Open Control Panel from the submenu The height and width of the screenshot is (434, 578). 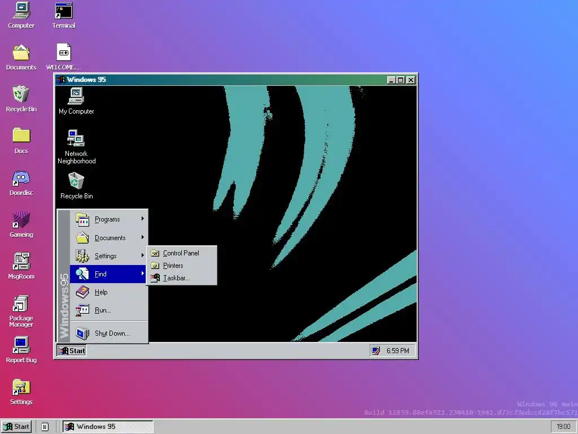(182, 253)
